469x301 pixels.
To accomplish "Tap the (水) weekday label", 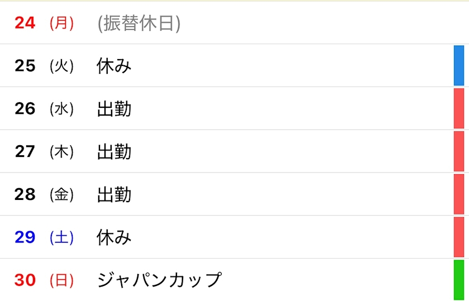I will [x=61, y=109].
